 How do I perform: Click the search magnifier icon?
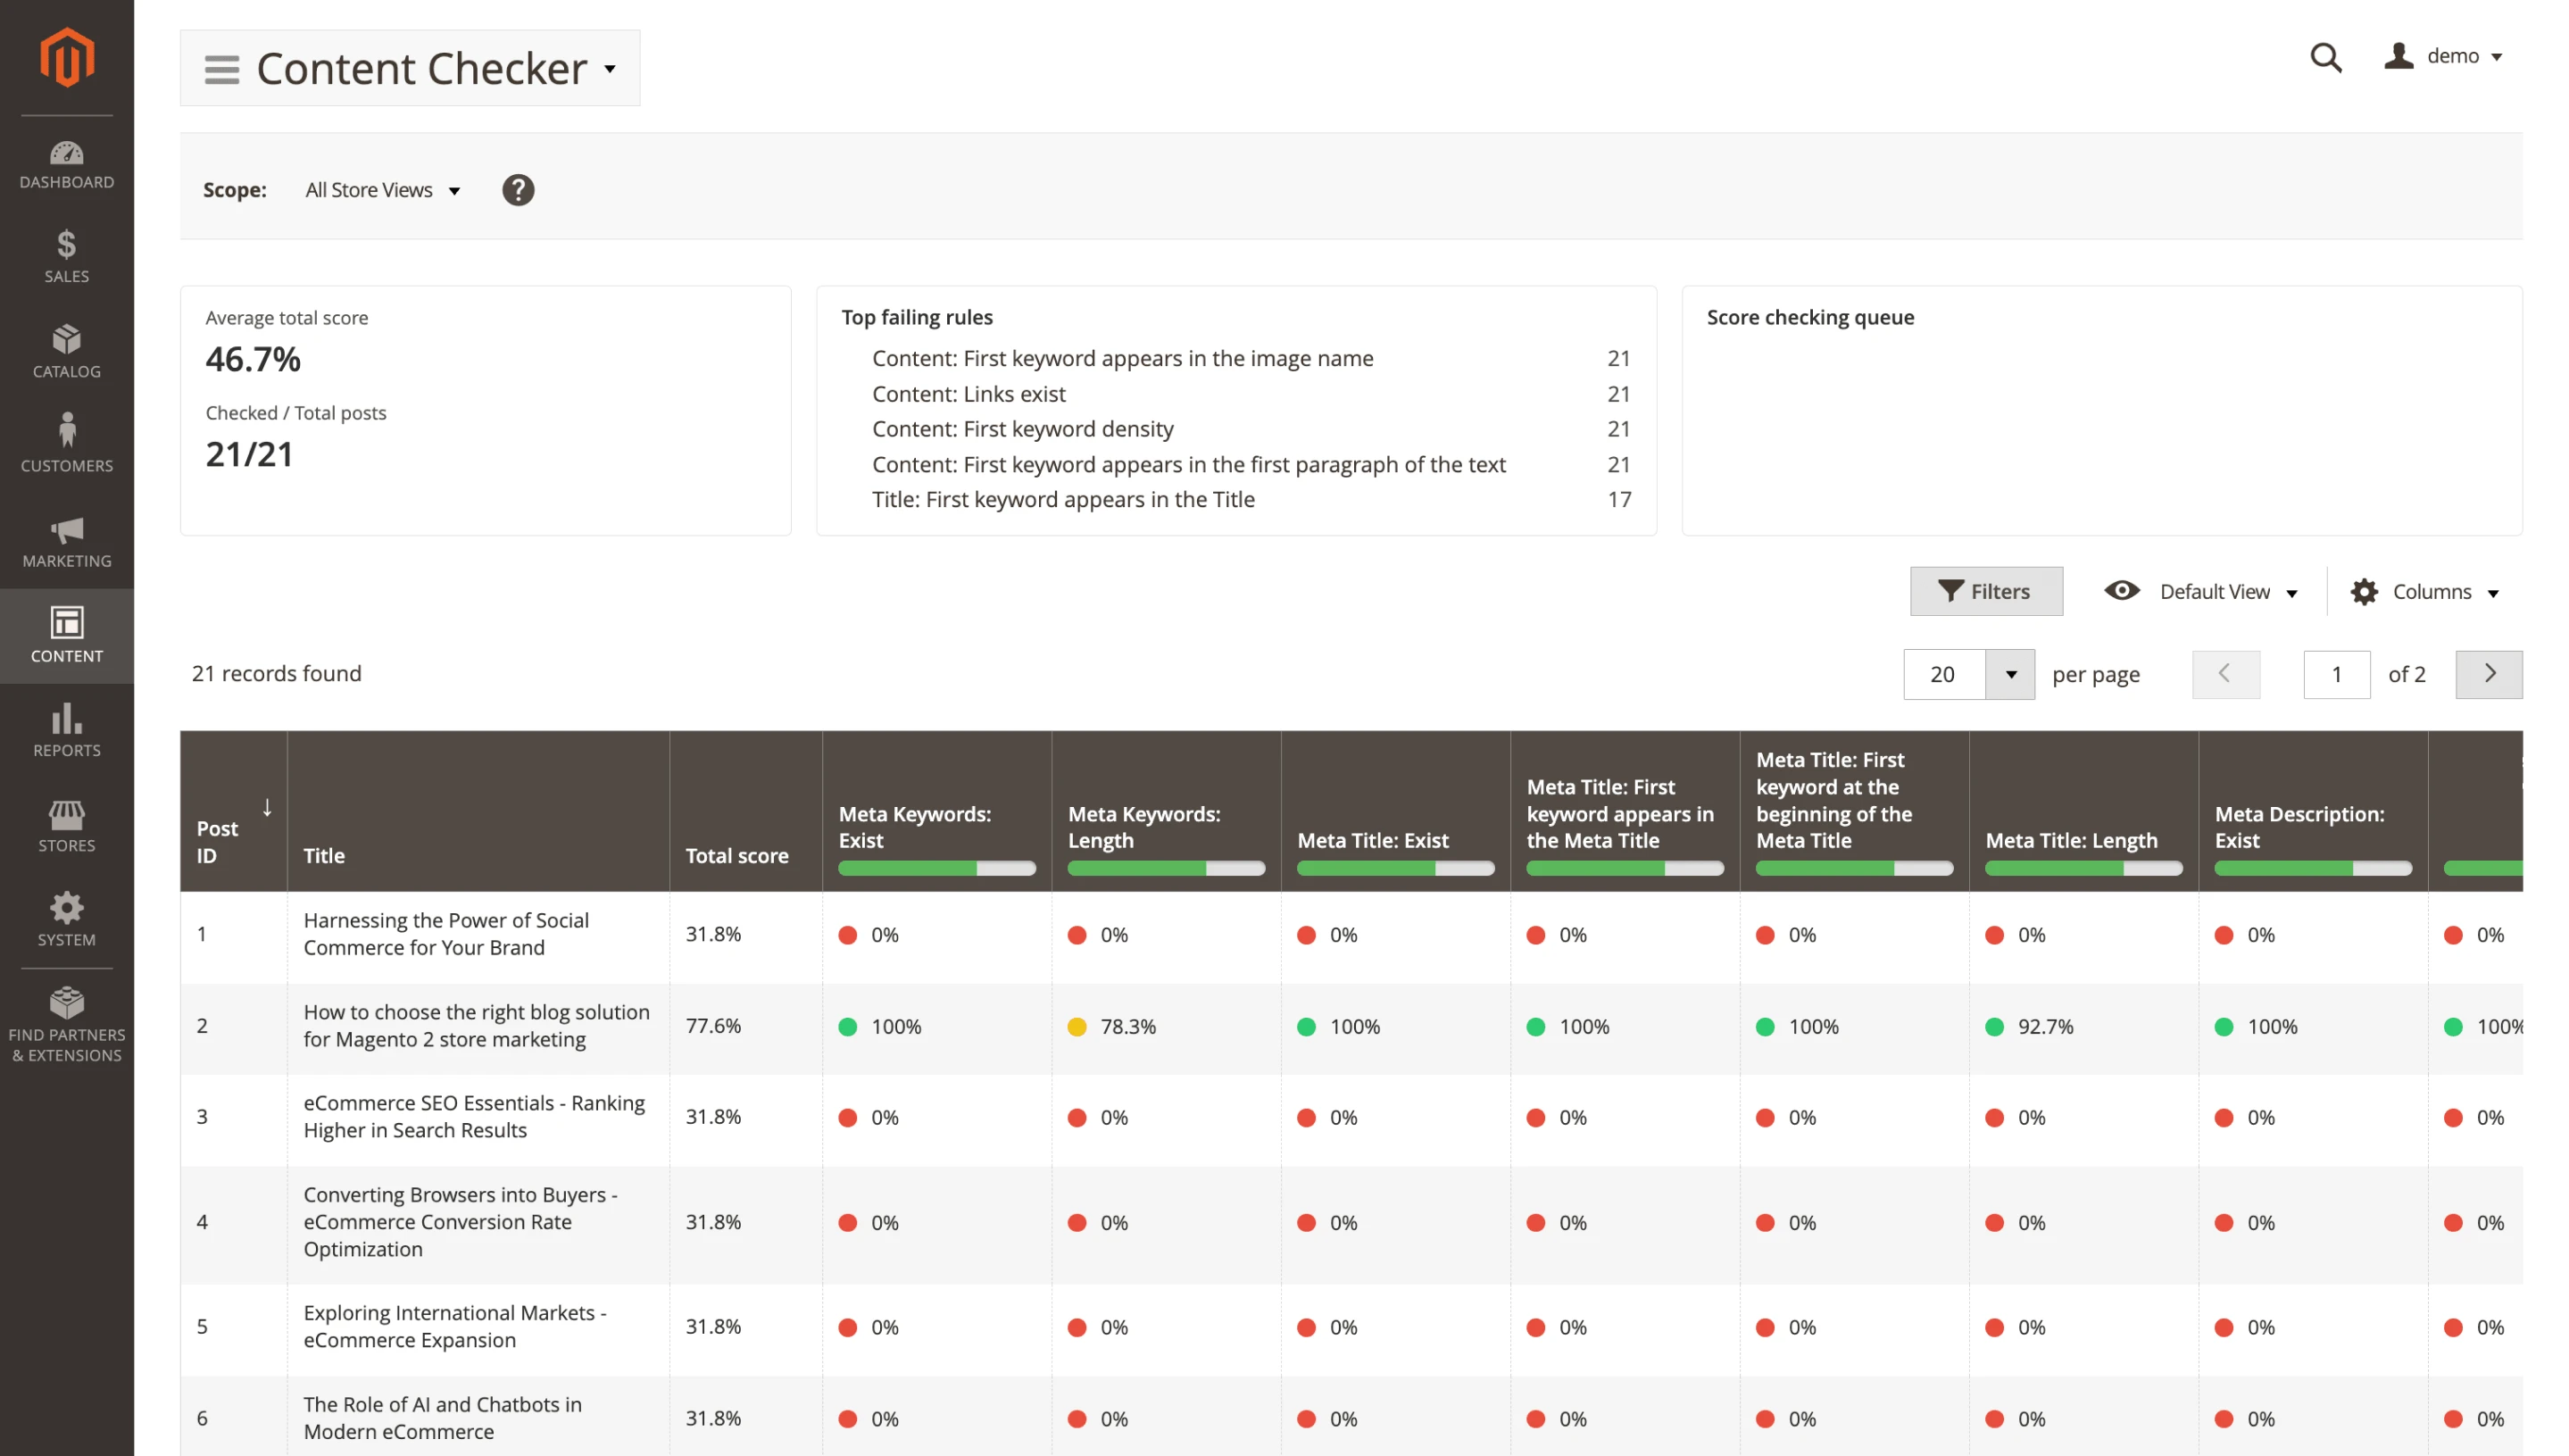click(x=2325, y=57)
